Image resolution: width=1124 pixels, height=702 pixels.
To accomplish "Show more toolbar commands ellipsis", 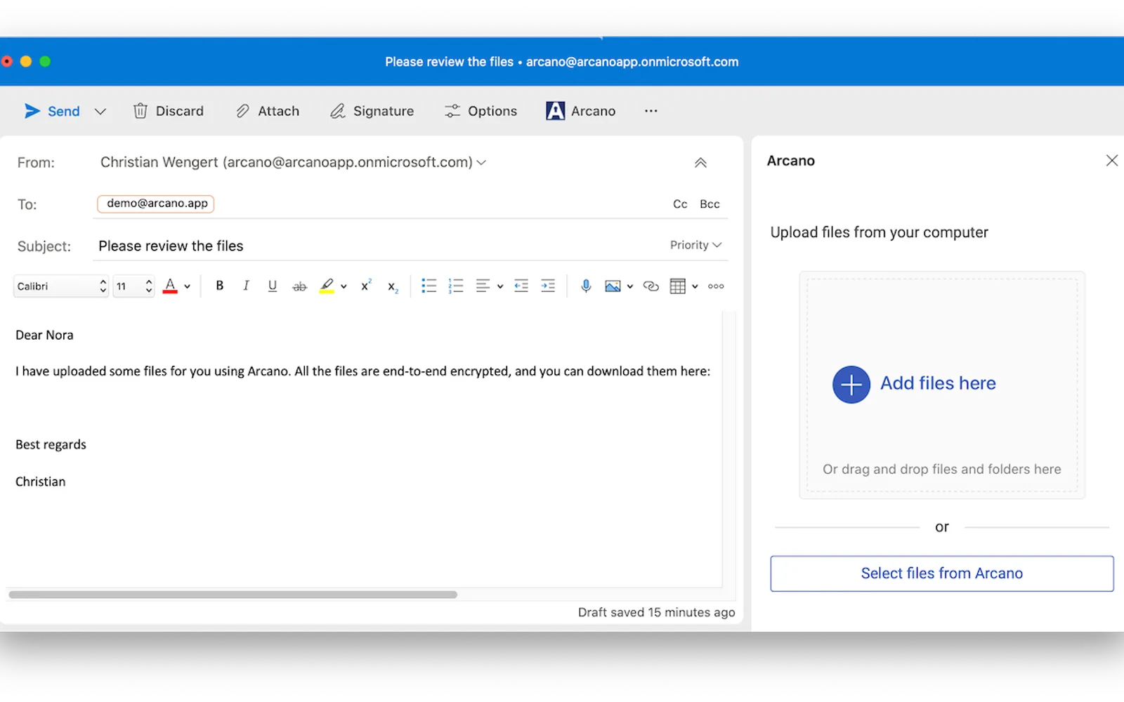I will pyautogui.click(x=651, y=111).
